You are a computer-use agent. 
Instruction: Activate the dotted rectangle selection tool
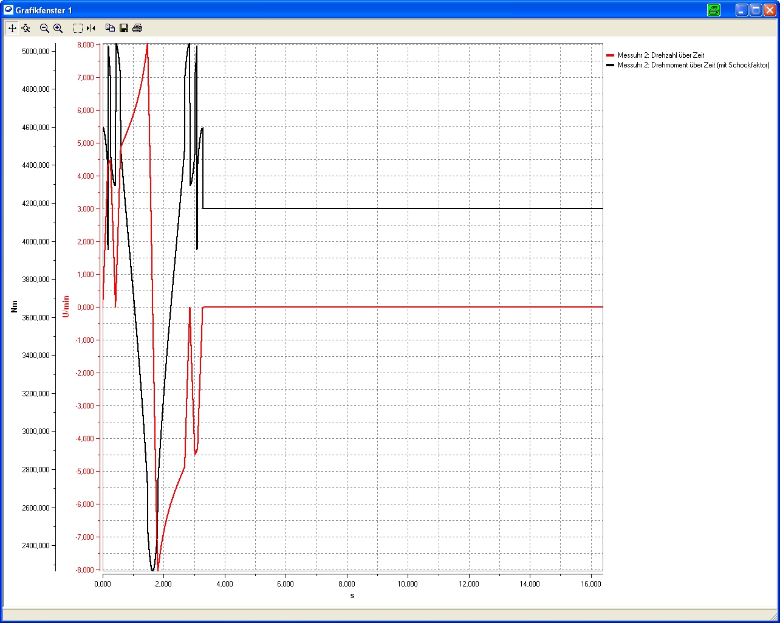78,28
